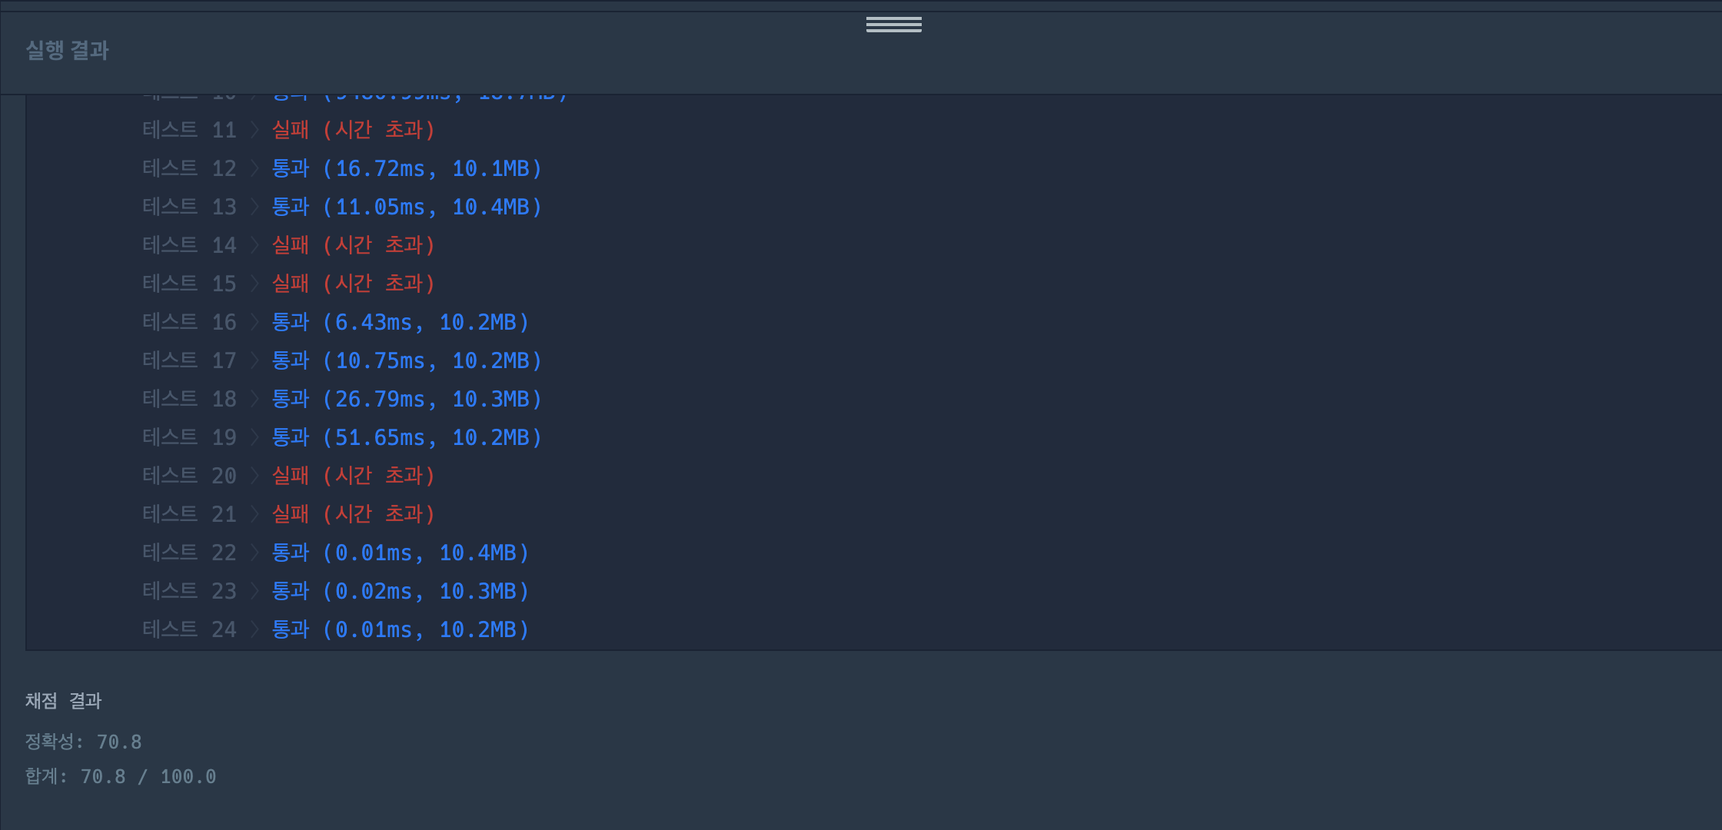This screenshot has width=1722, height=830.
Task: Click the 정확성: 70.8 score line
Action: [x=84, y=742]
